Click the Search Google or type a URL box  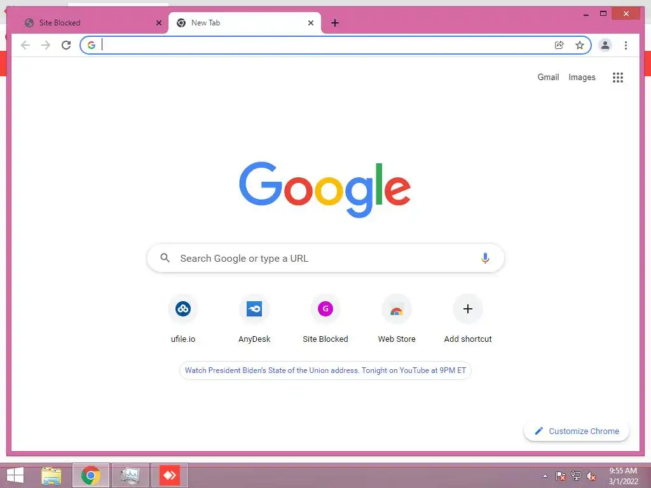pyautogui.click(x=325, y=258)
